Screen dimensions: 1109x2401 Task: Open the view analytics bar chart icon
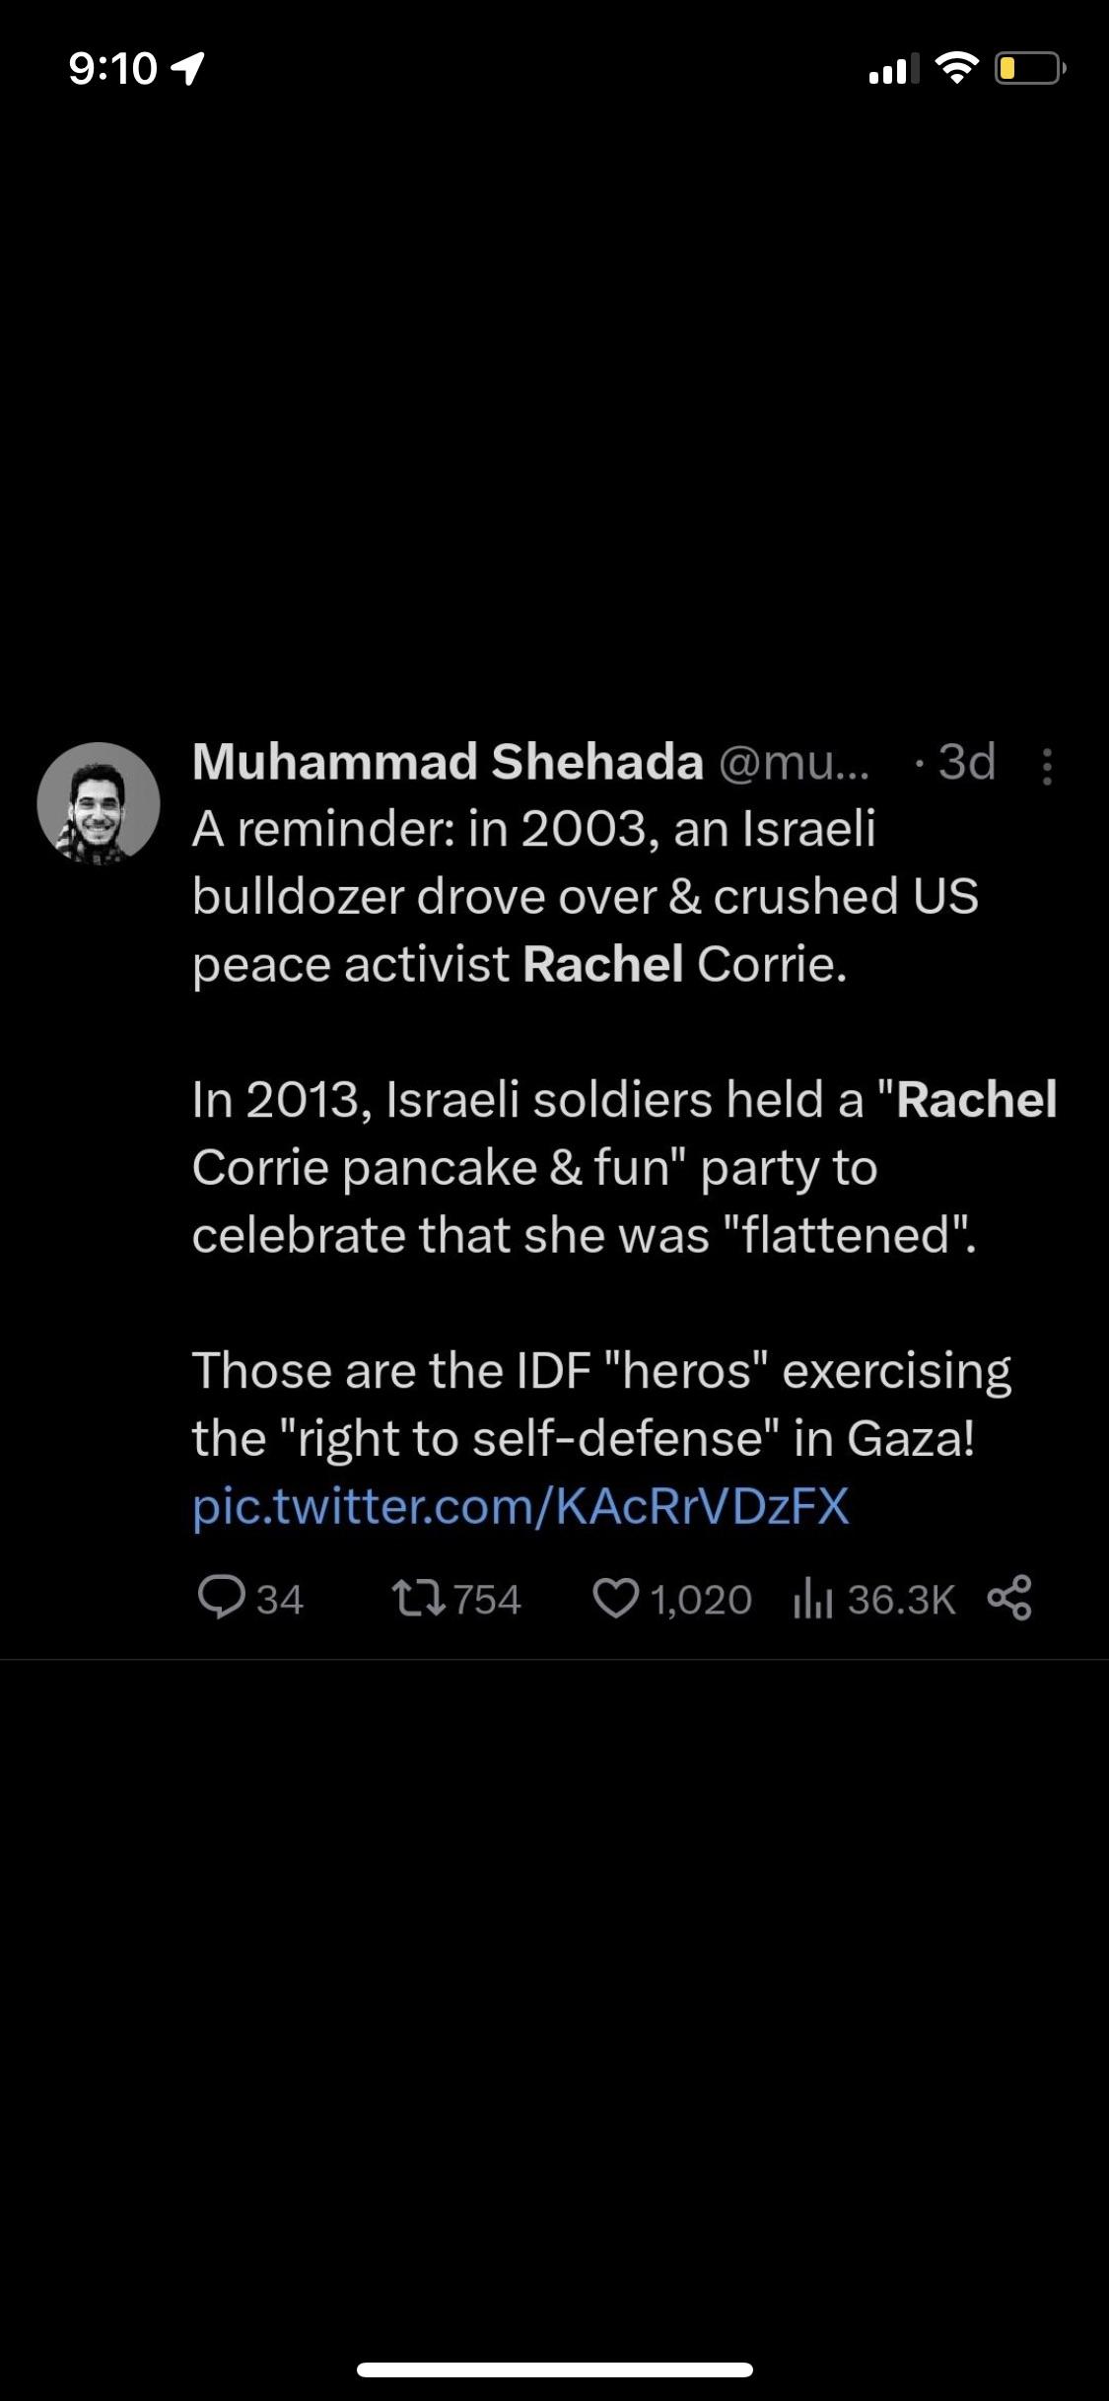point(812,1599)
